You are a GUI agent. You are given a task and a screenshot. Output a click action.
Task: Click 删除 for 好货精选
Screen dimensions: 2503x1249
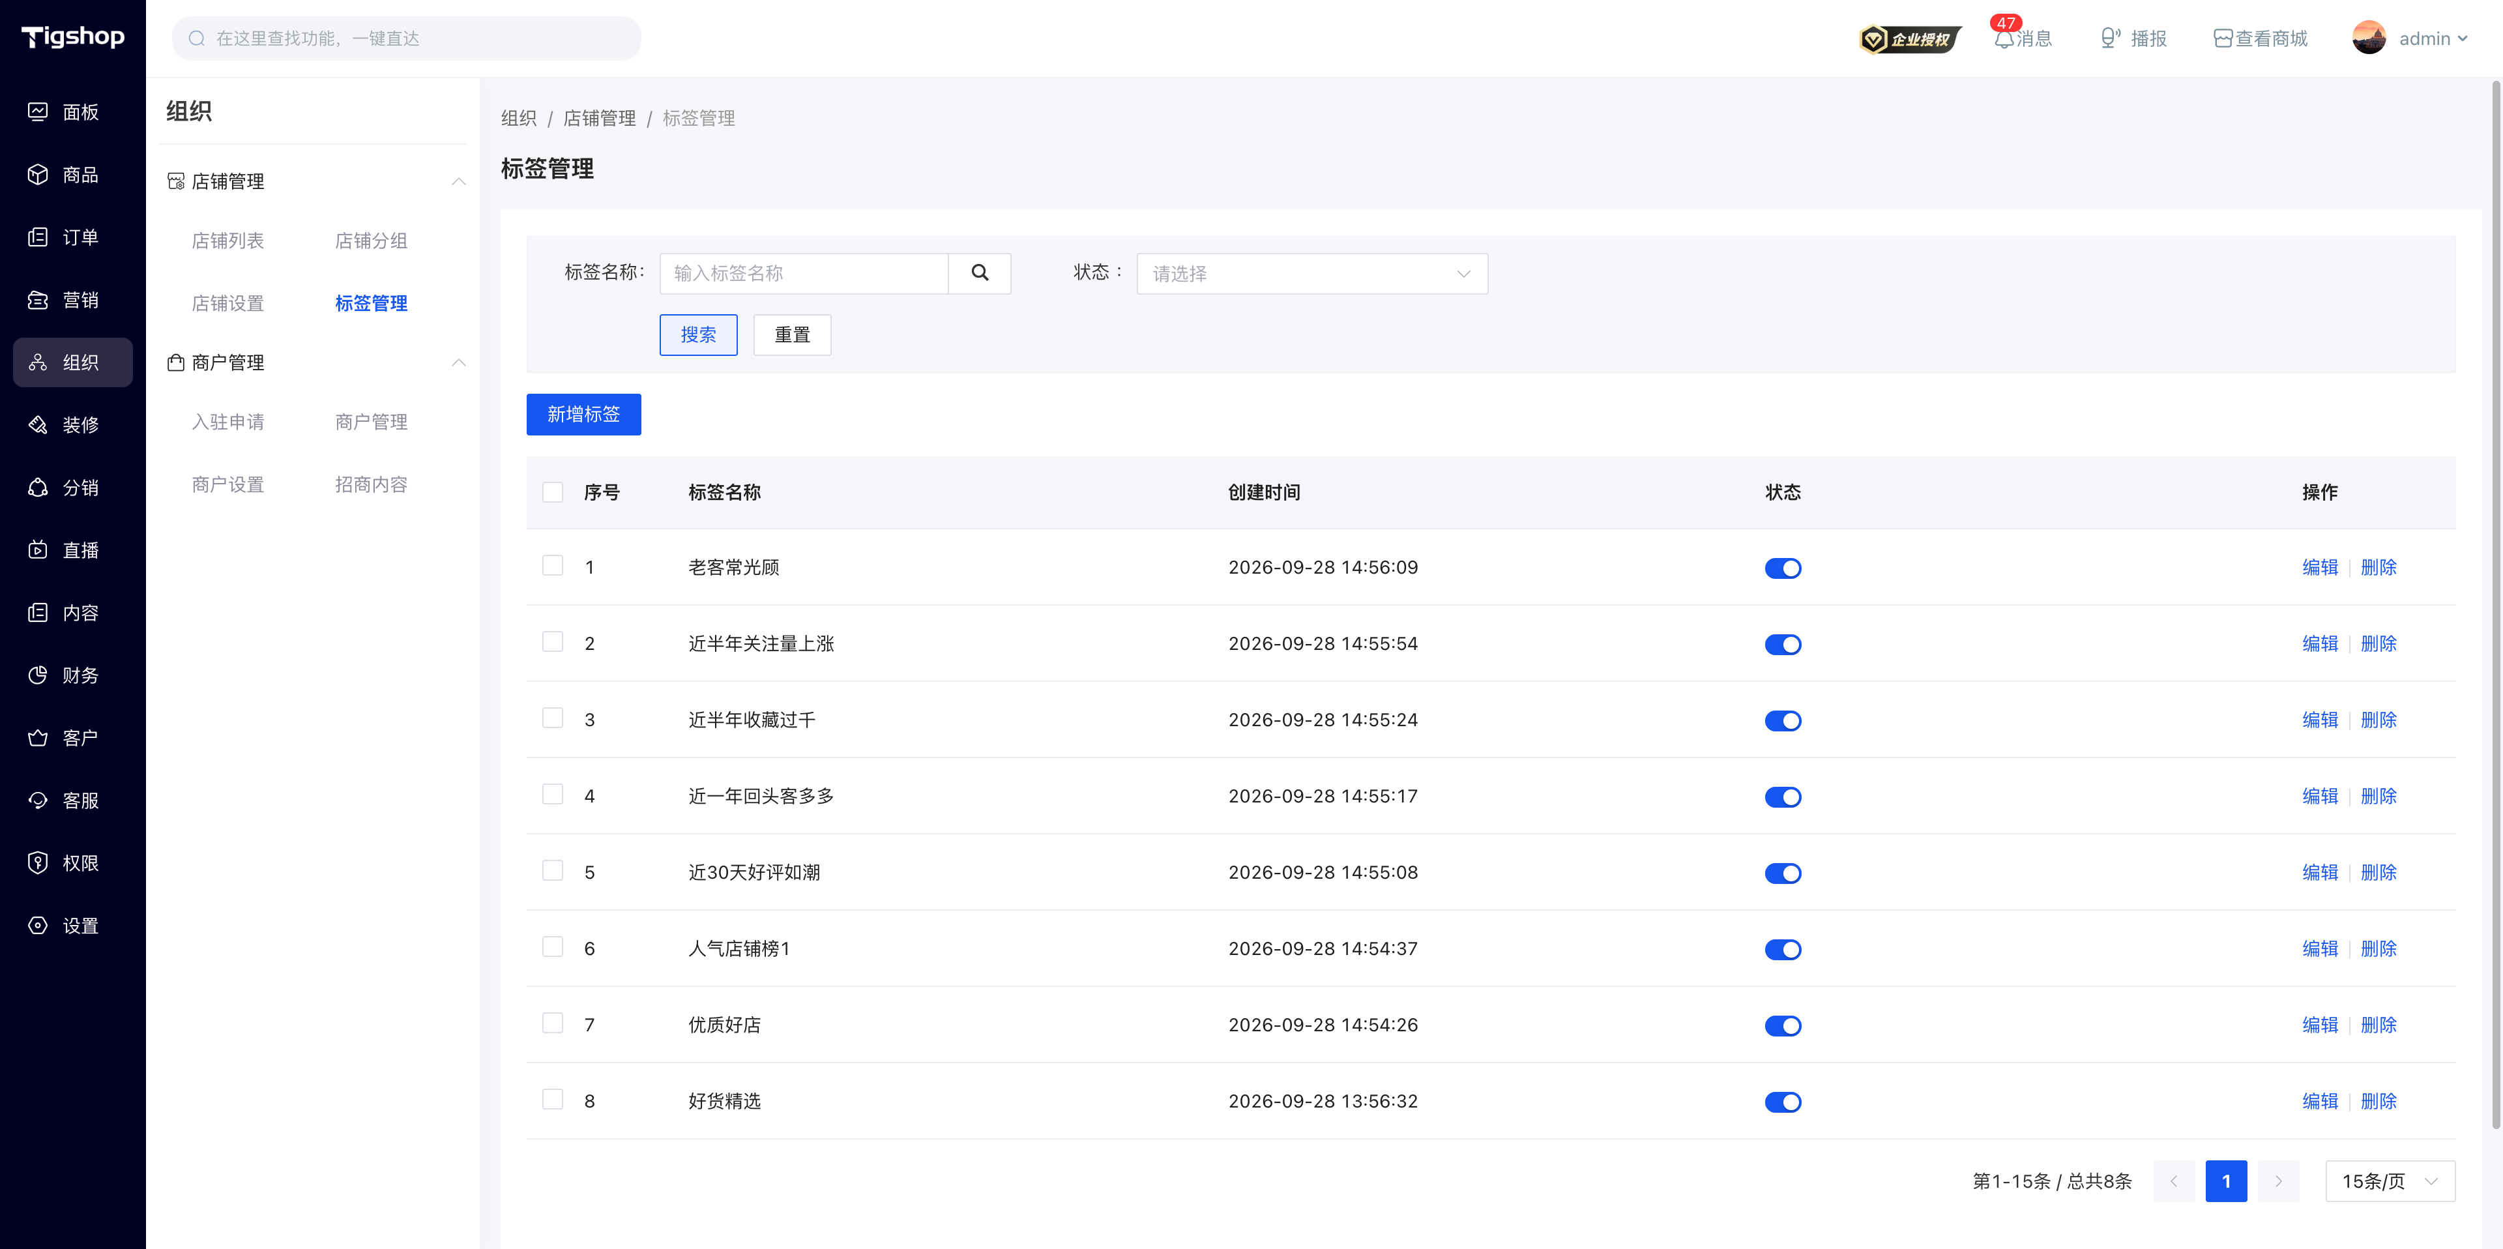click(x=2379, y=1101)
